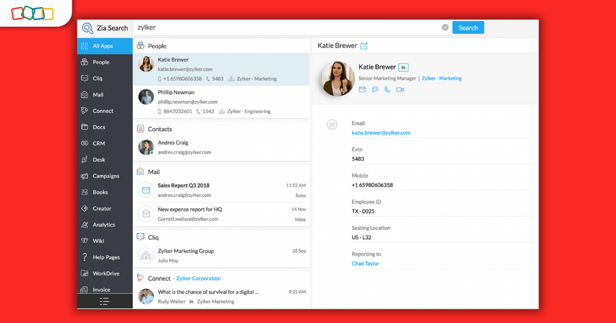616x323 pixels.
Task: Filter results by Wiki app
Action: (x=105, y=241)
